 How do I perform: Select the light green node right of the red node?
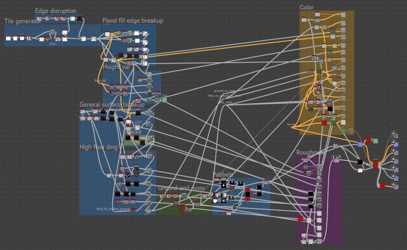[375, 141]
